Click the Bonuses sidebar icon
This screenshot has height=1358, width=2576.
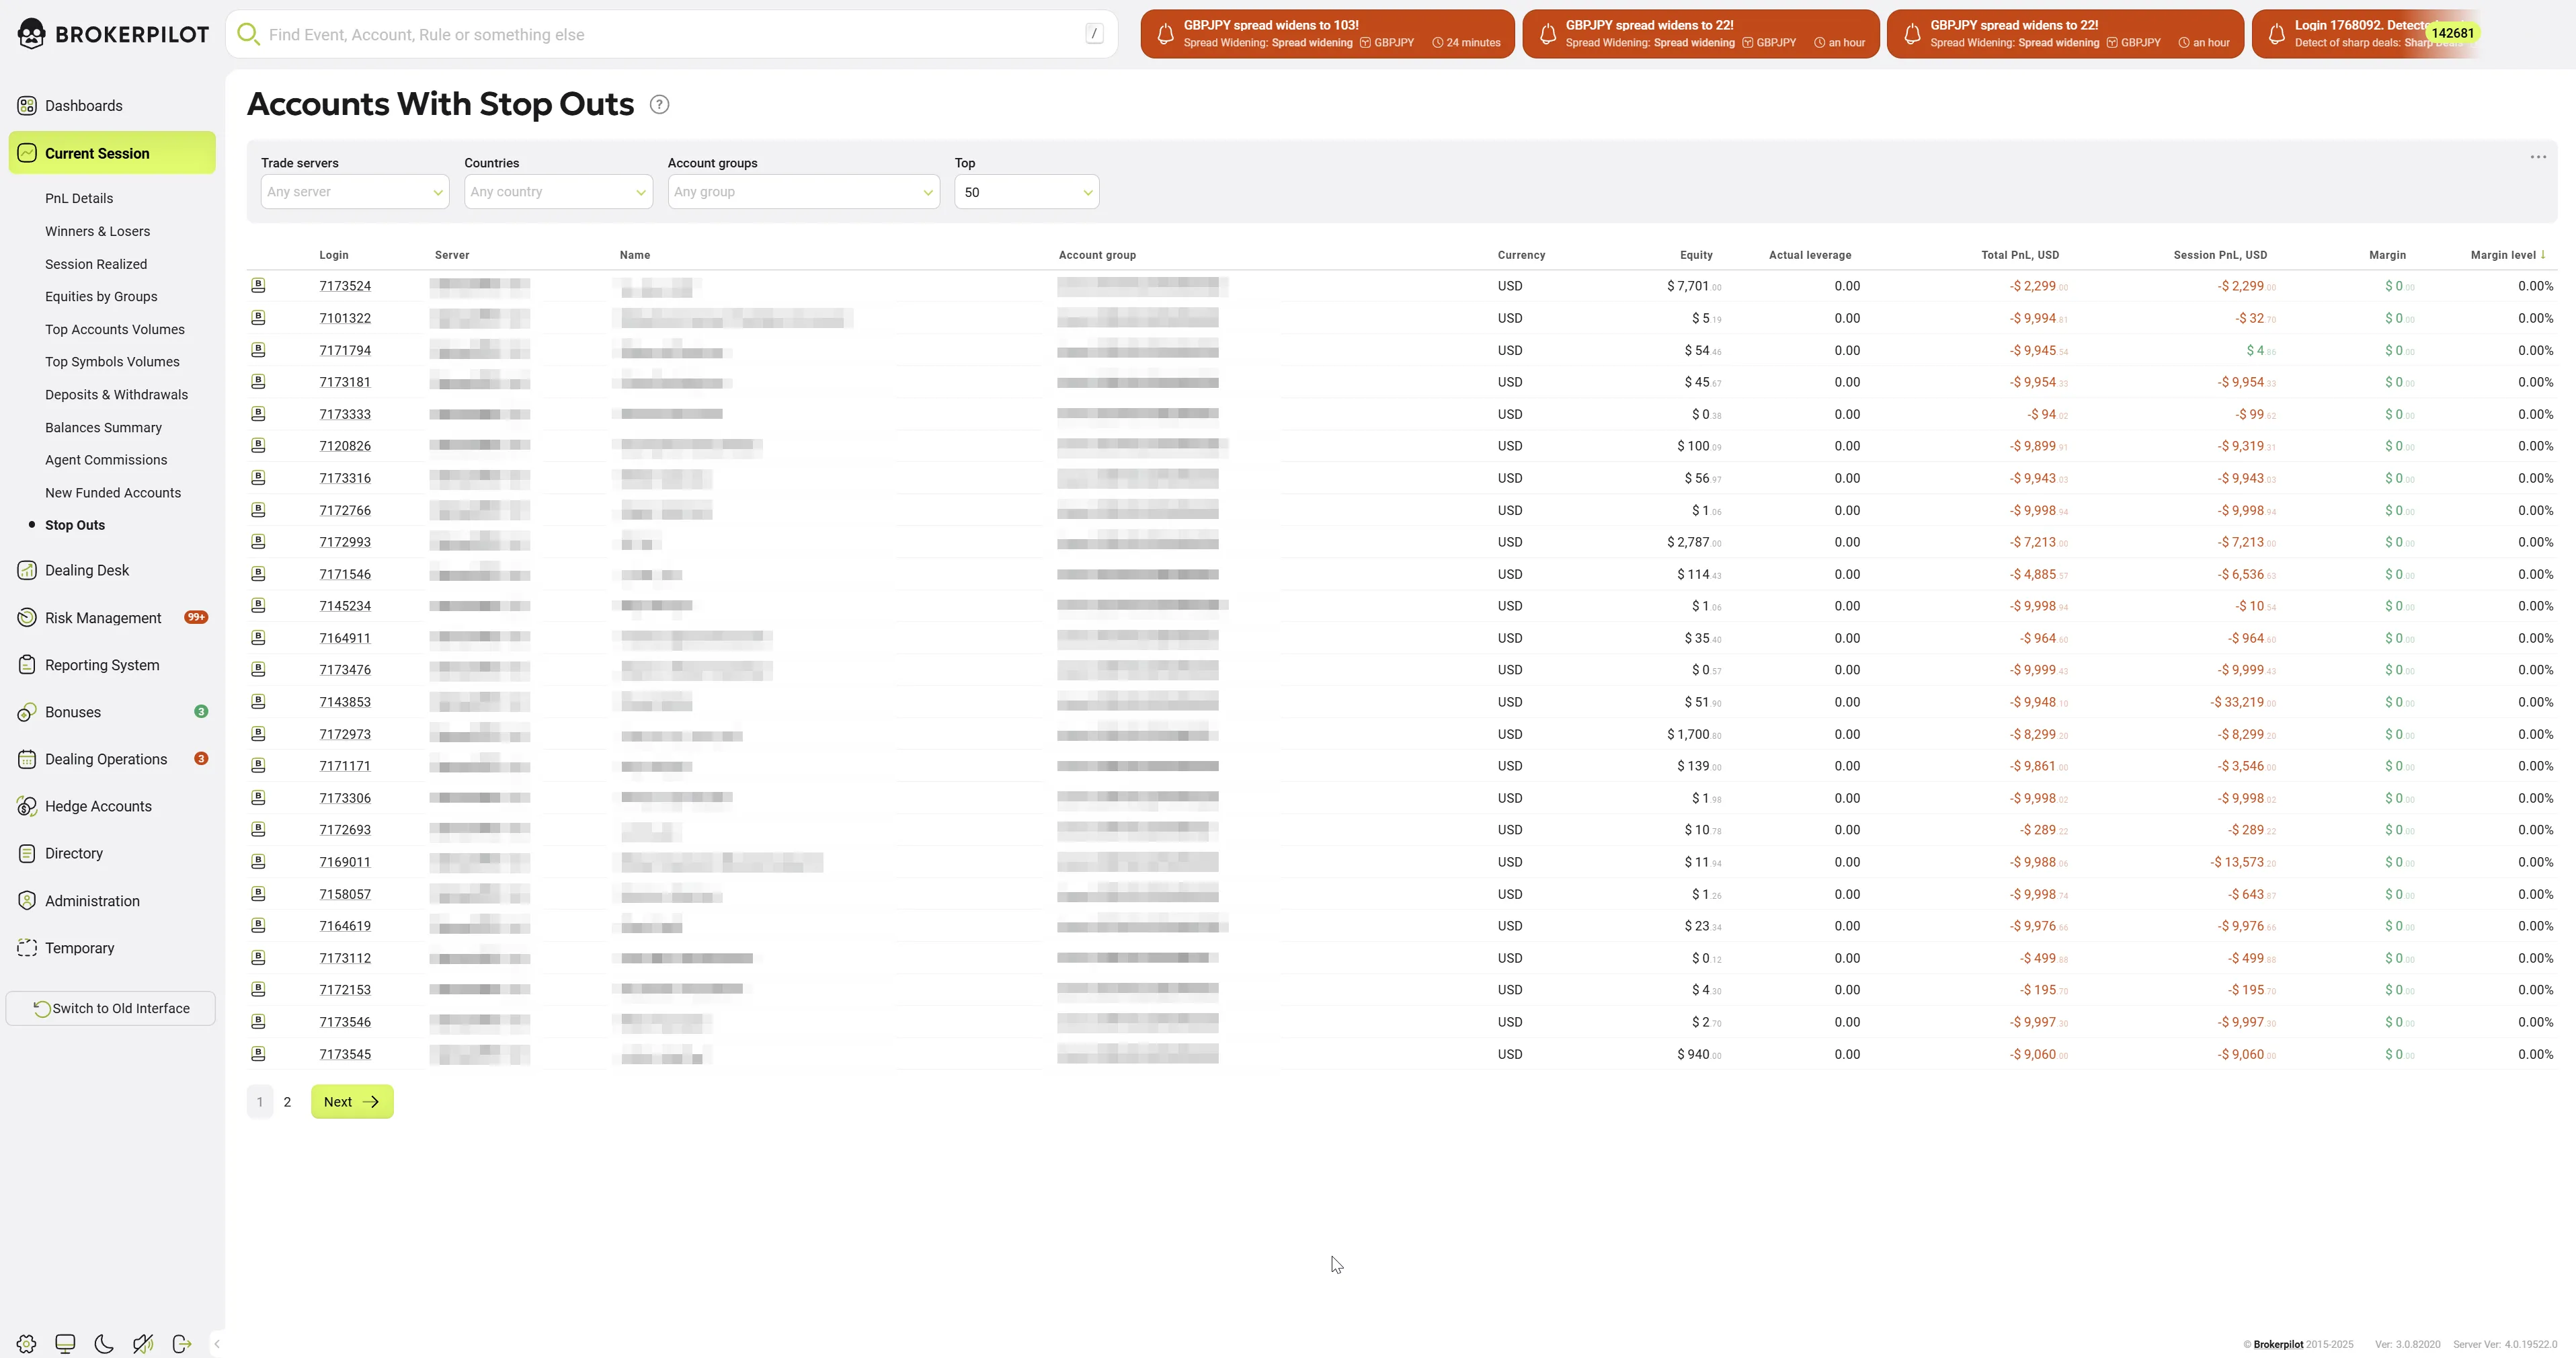(x=27, y=712)
